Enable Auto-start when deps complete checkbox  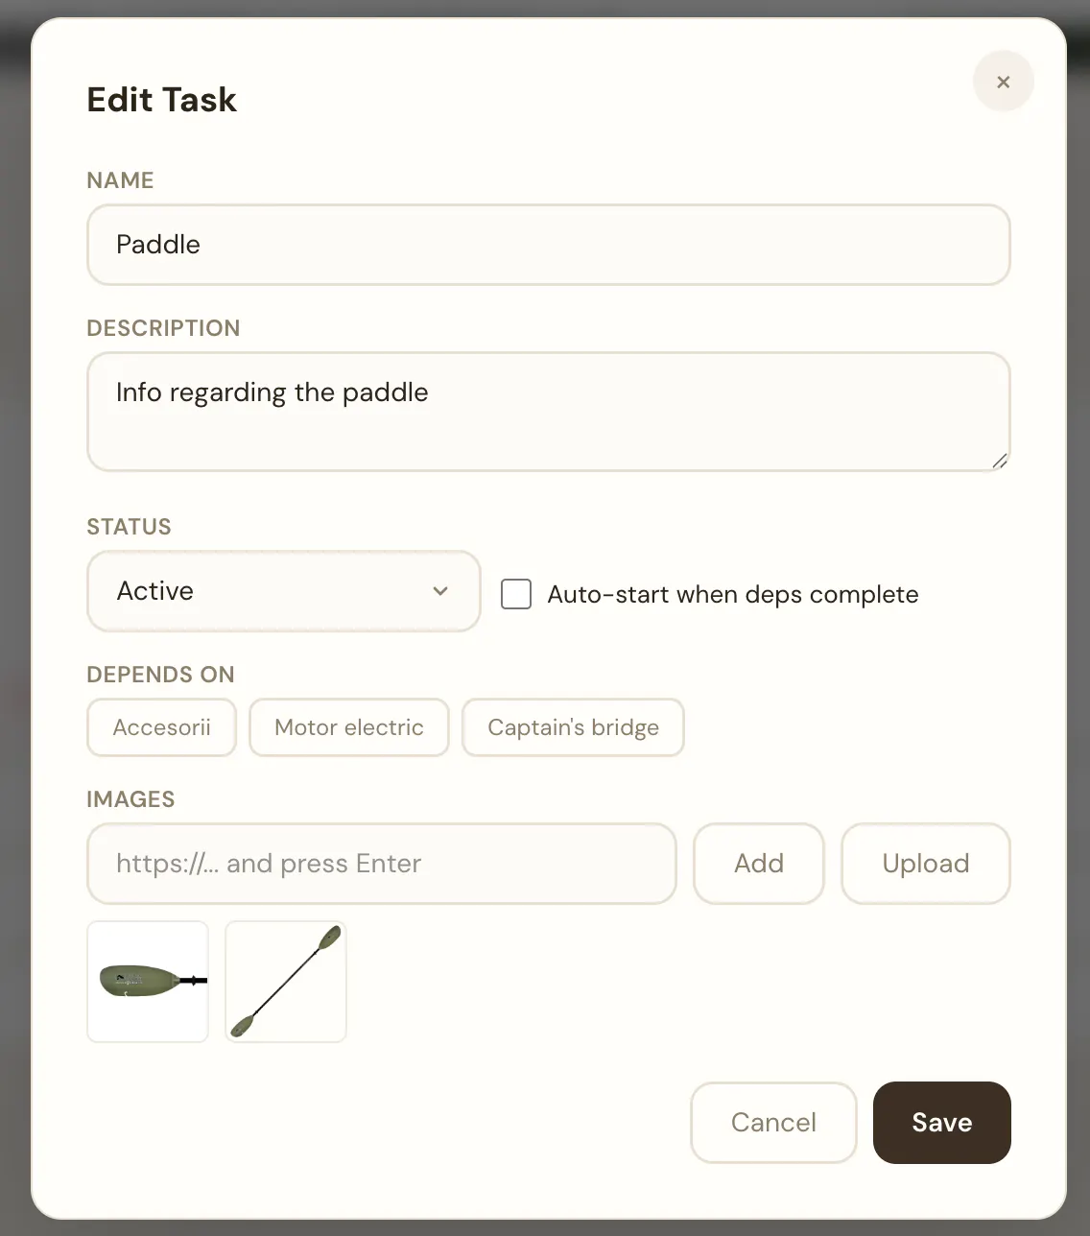click(516, 594)
